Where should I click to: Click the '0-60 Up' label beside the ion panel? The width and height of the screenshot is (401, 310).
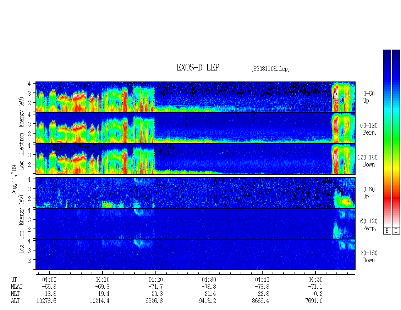point(369,192)
